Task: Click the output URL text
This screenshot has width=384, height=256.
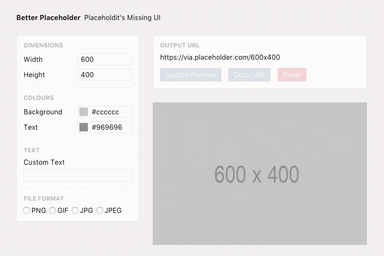Action: [x=220, y=57]
